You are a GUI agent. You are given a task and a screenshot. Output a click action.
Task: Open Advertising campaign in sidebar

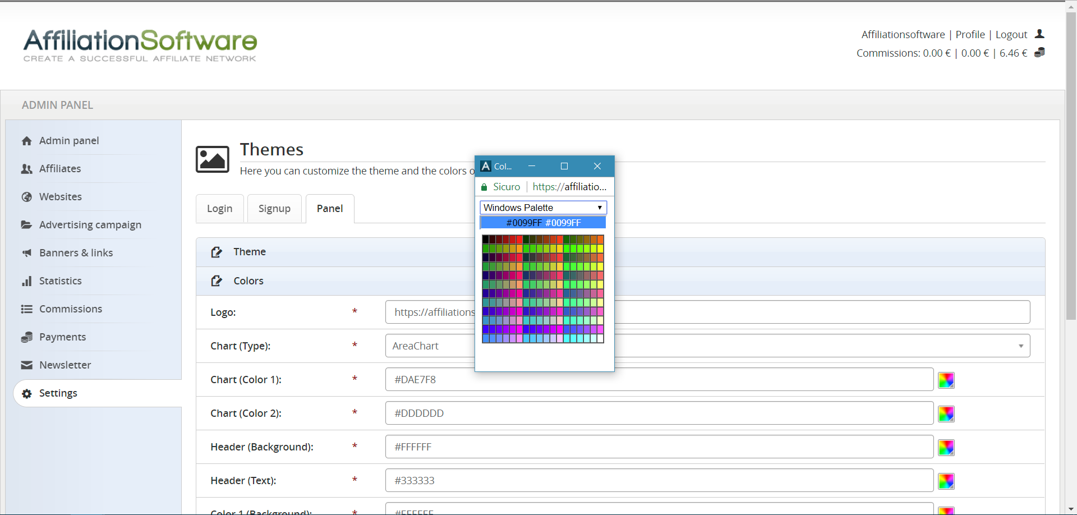point(90,225)
